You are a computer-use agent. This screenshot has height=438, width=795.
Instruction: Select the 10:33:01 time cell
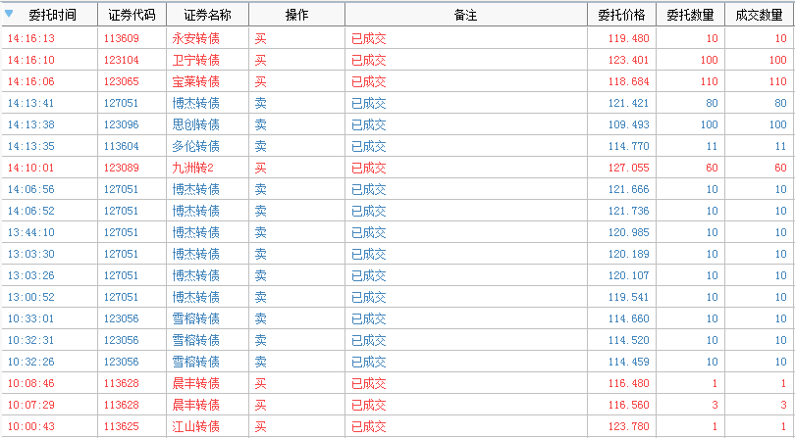click(x=31, y=319)
